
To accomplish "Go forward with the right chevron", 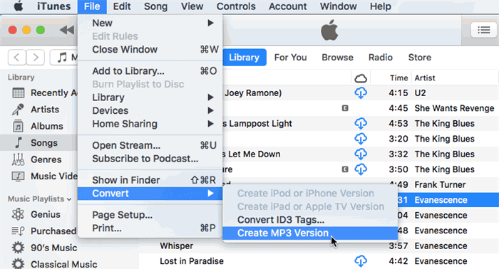I will (x=36, y=58).
